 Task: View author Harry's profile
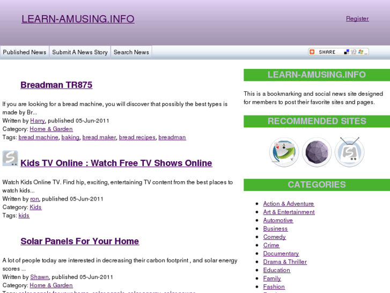coord(38,120)
